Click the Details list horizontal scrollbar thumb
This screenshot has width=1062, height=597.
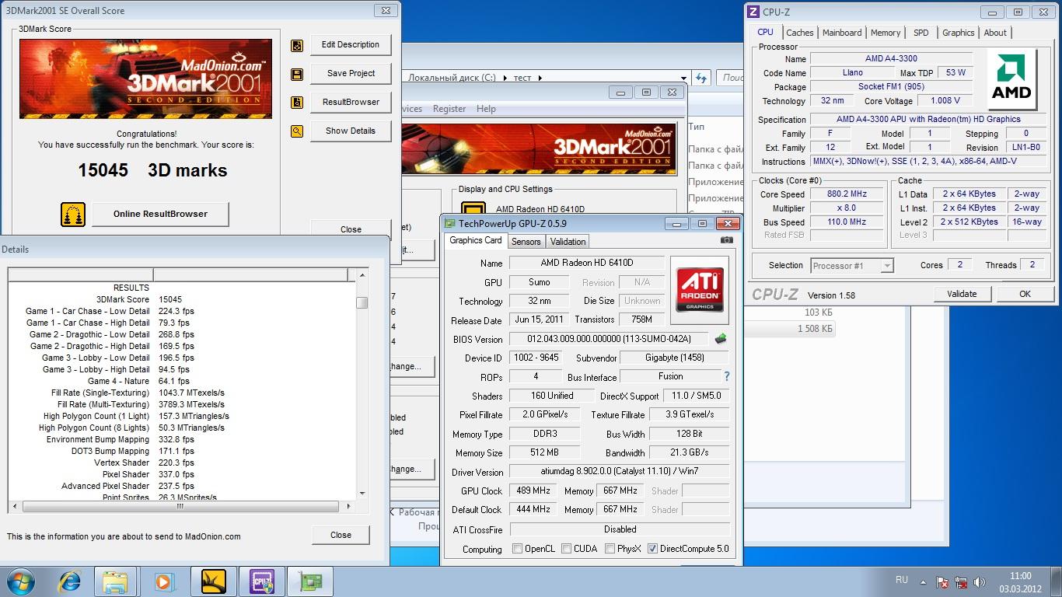click(x=180, y=506)
